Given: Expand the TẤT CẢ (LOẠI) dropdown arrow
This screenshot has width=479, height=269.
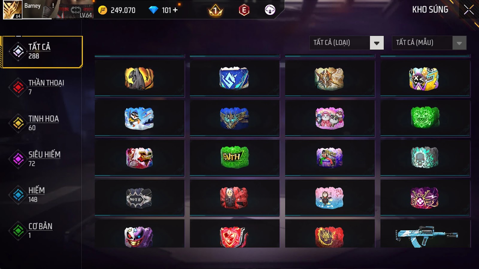Looking at the screenshot, I should coord(377,43).
